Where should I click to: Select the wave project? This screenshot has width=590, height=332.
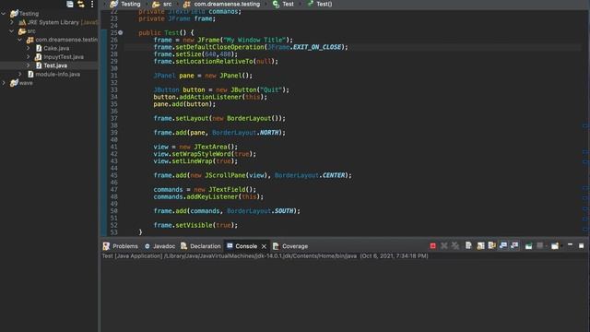26,83
